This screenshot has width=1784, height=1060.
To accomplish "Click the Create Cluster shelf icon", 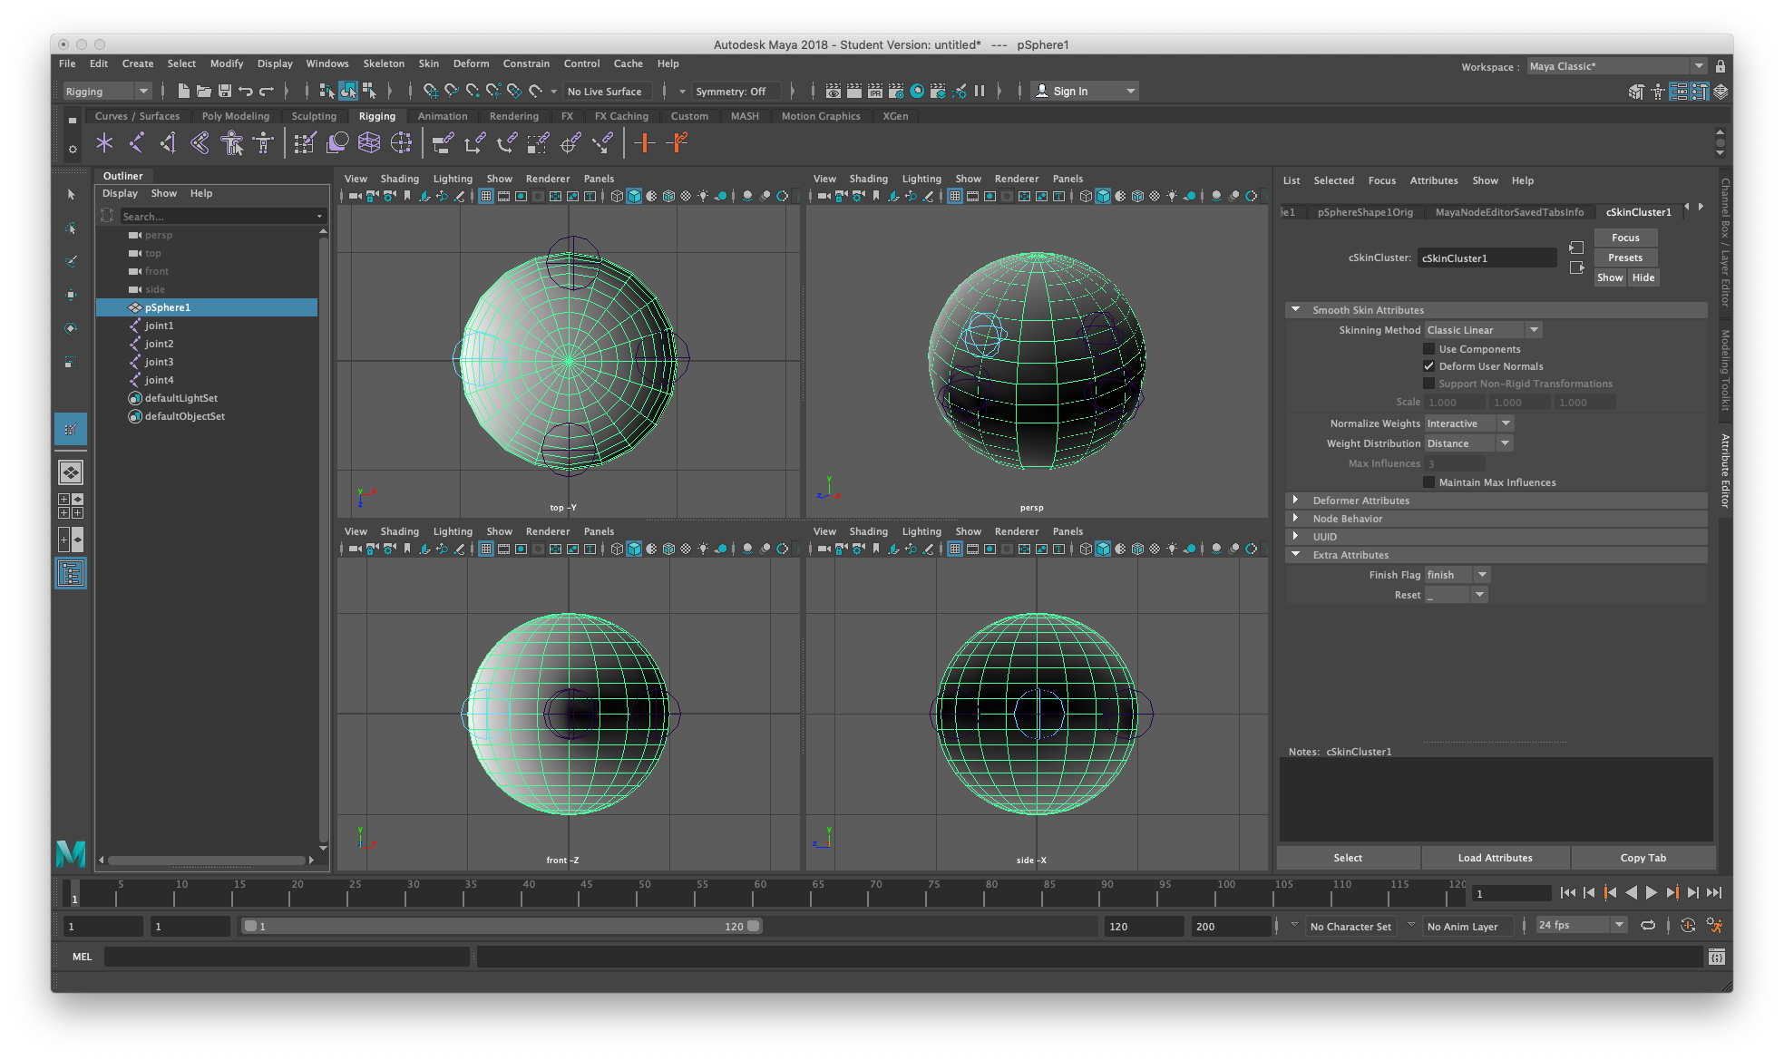I will tap(401, 142).
